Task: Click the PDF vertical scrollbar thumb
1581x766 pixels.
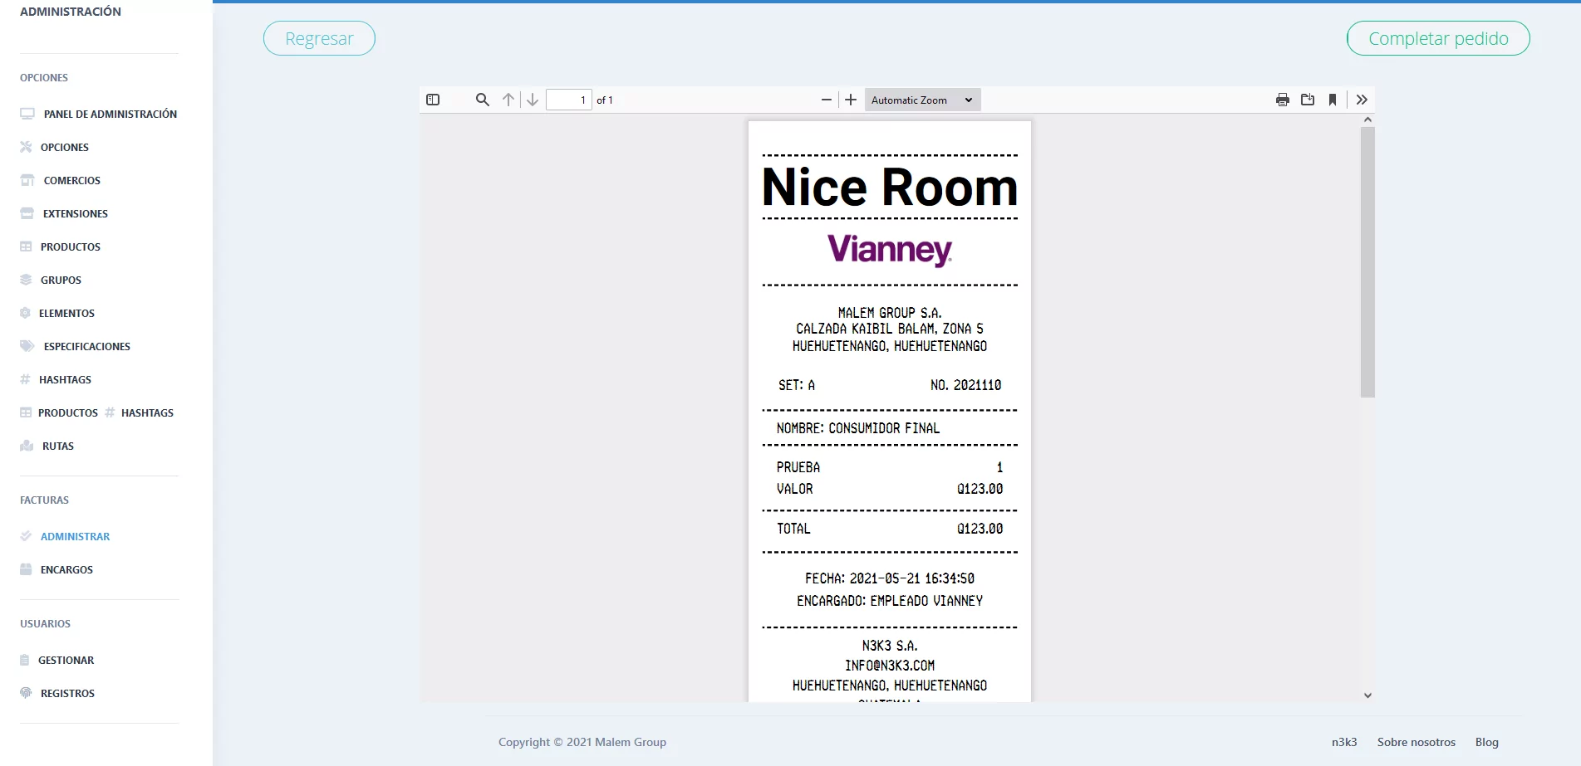Action: point(1367,261)
